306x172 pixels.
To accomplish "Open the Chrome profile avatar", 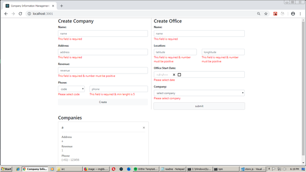I will click(x=293, y=14).
